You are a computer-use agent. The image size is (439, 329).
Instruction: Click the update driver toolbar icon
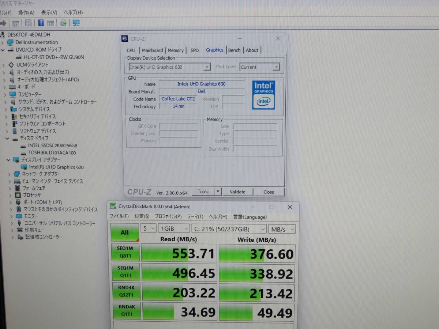(x=63, y=23)
